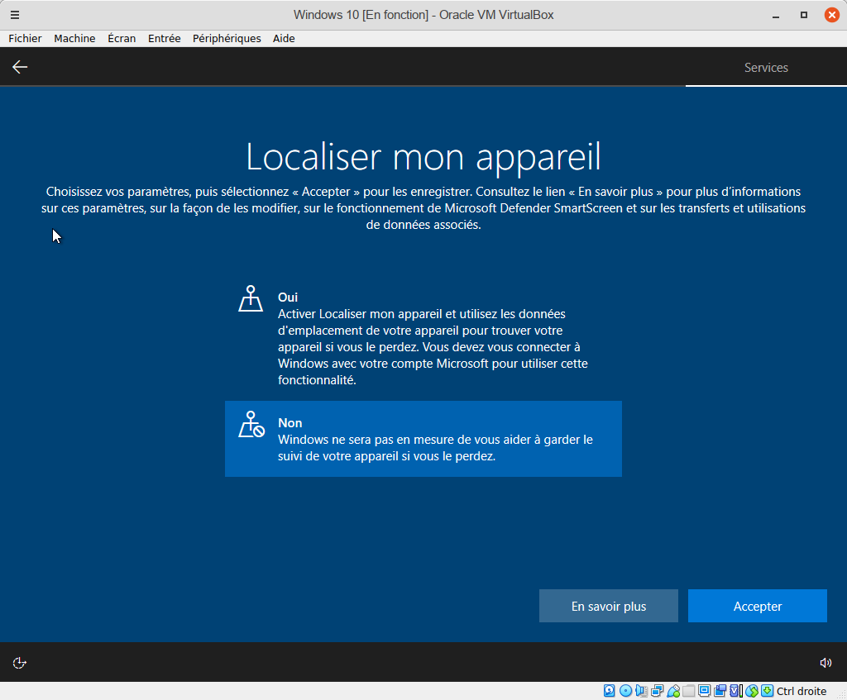Select the "Non" option for Find my device
Image resolution: width=847 pixels, height=700 pixels.
(x=423, y=439)
